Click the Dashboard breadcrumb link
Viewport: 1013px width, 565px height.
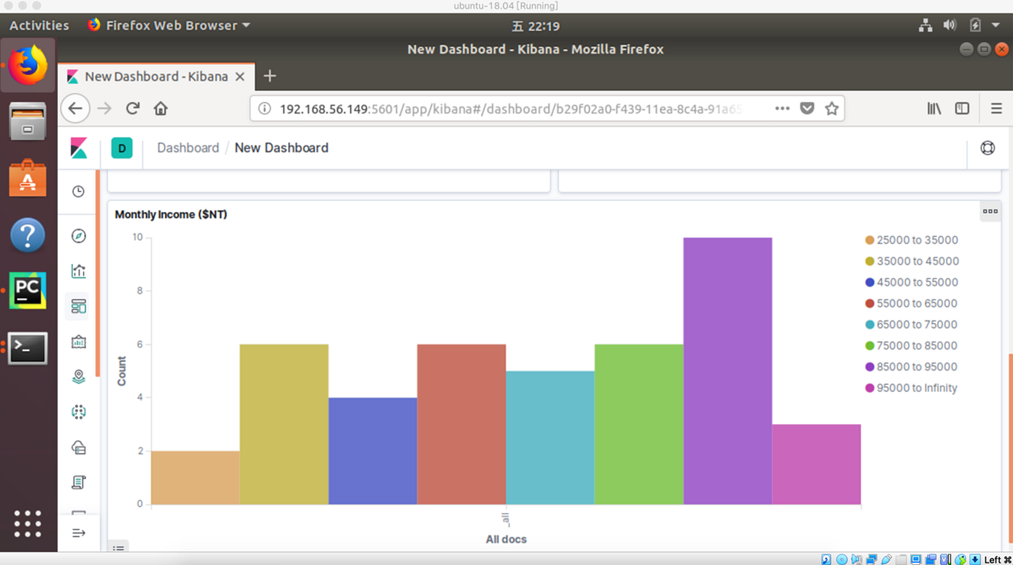[x=187, y=148]
